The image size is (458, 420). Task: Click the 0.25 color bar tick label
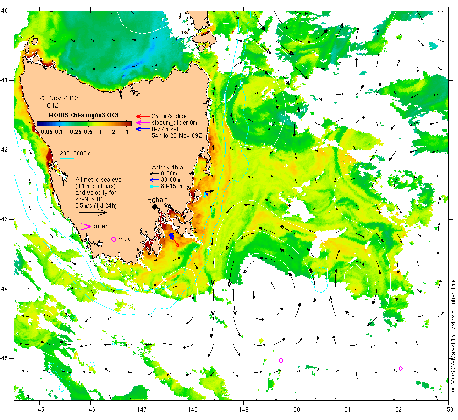76,132
